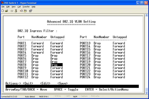
Task: Click PORT13 NonMember Drop value
Action: 97,43
